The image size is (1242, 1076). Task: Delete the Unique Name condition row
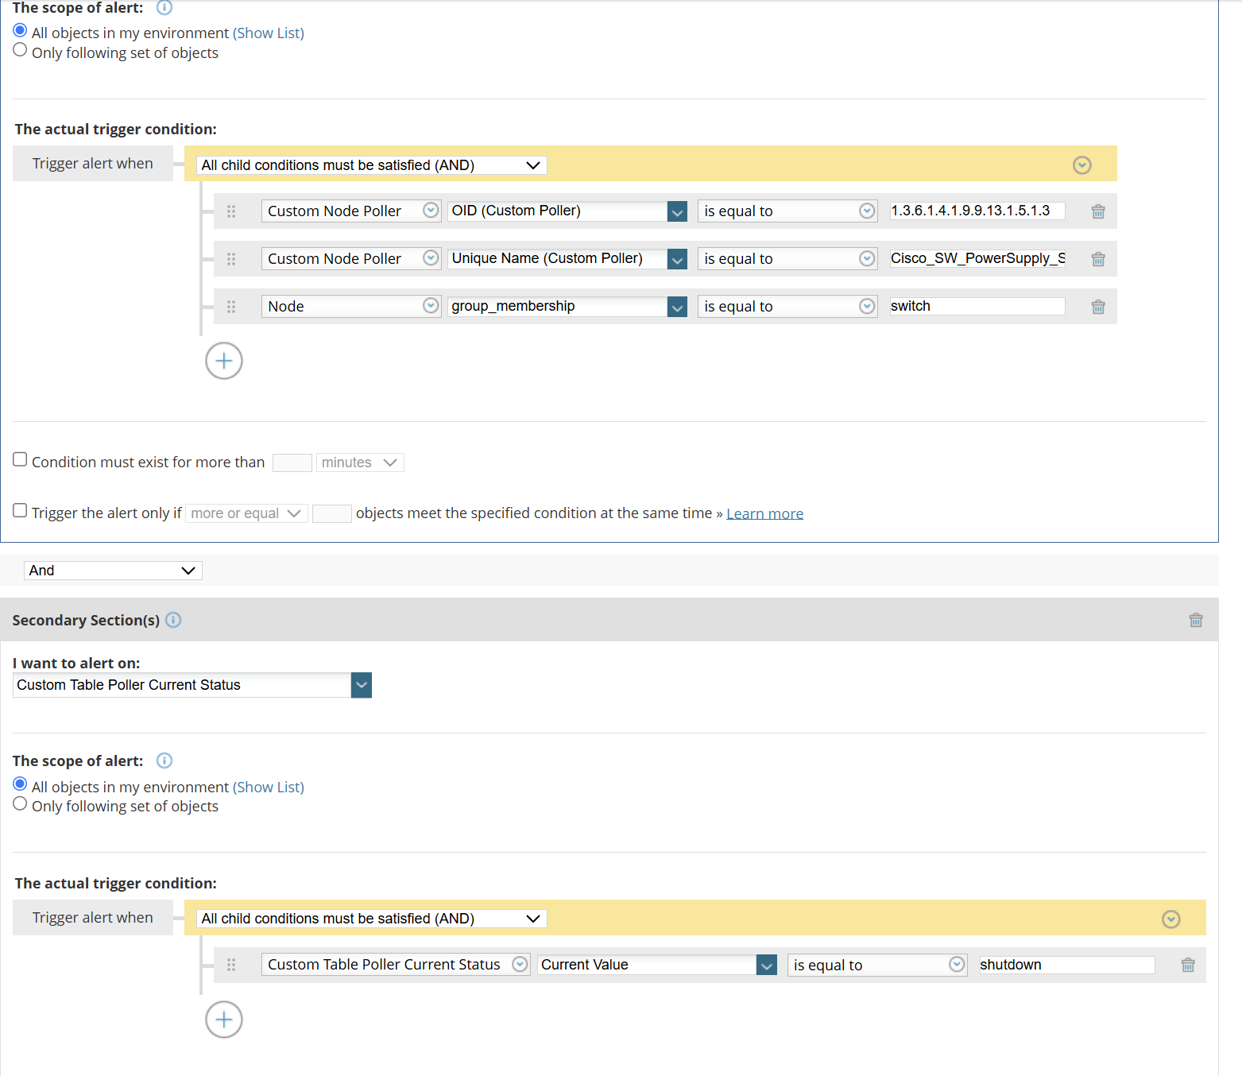(1098, 259)
